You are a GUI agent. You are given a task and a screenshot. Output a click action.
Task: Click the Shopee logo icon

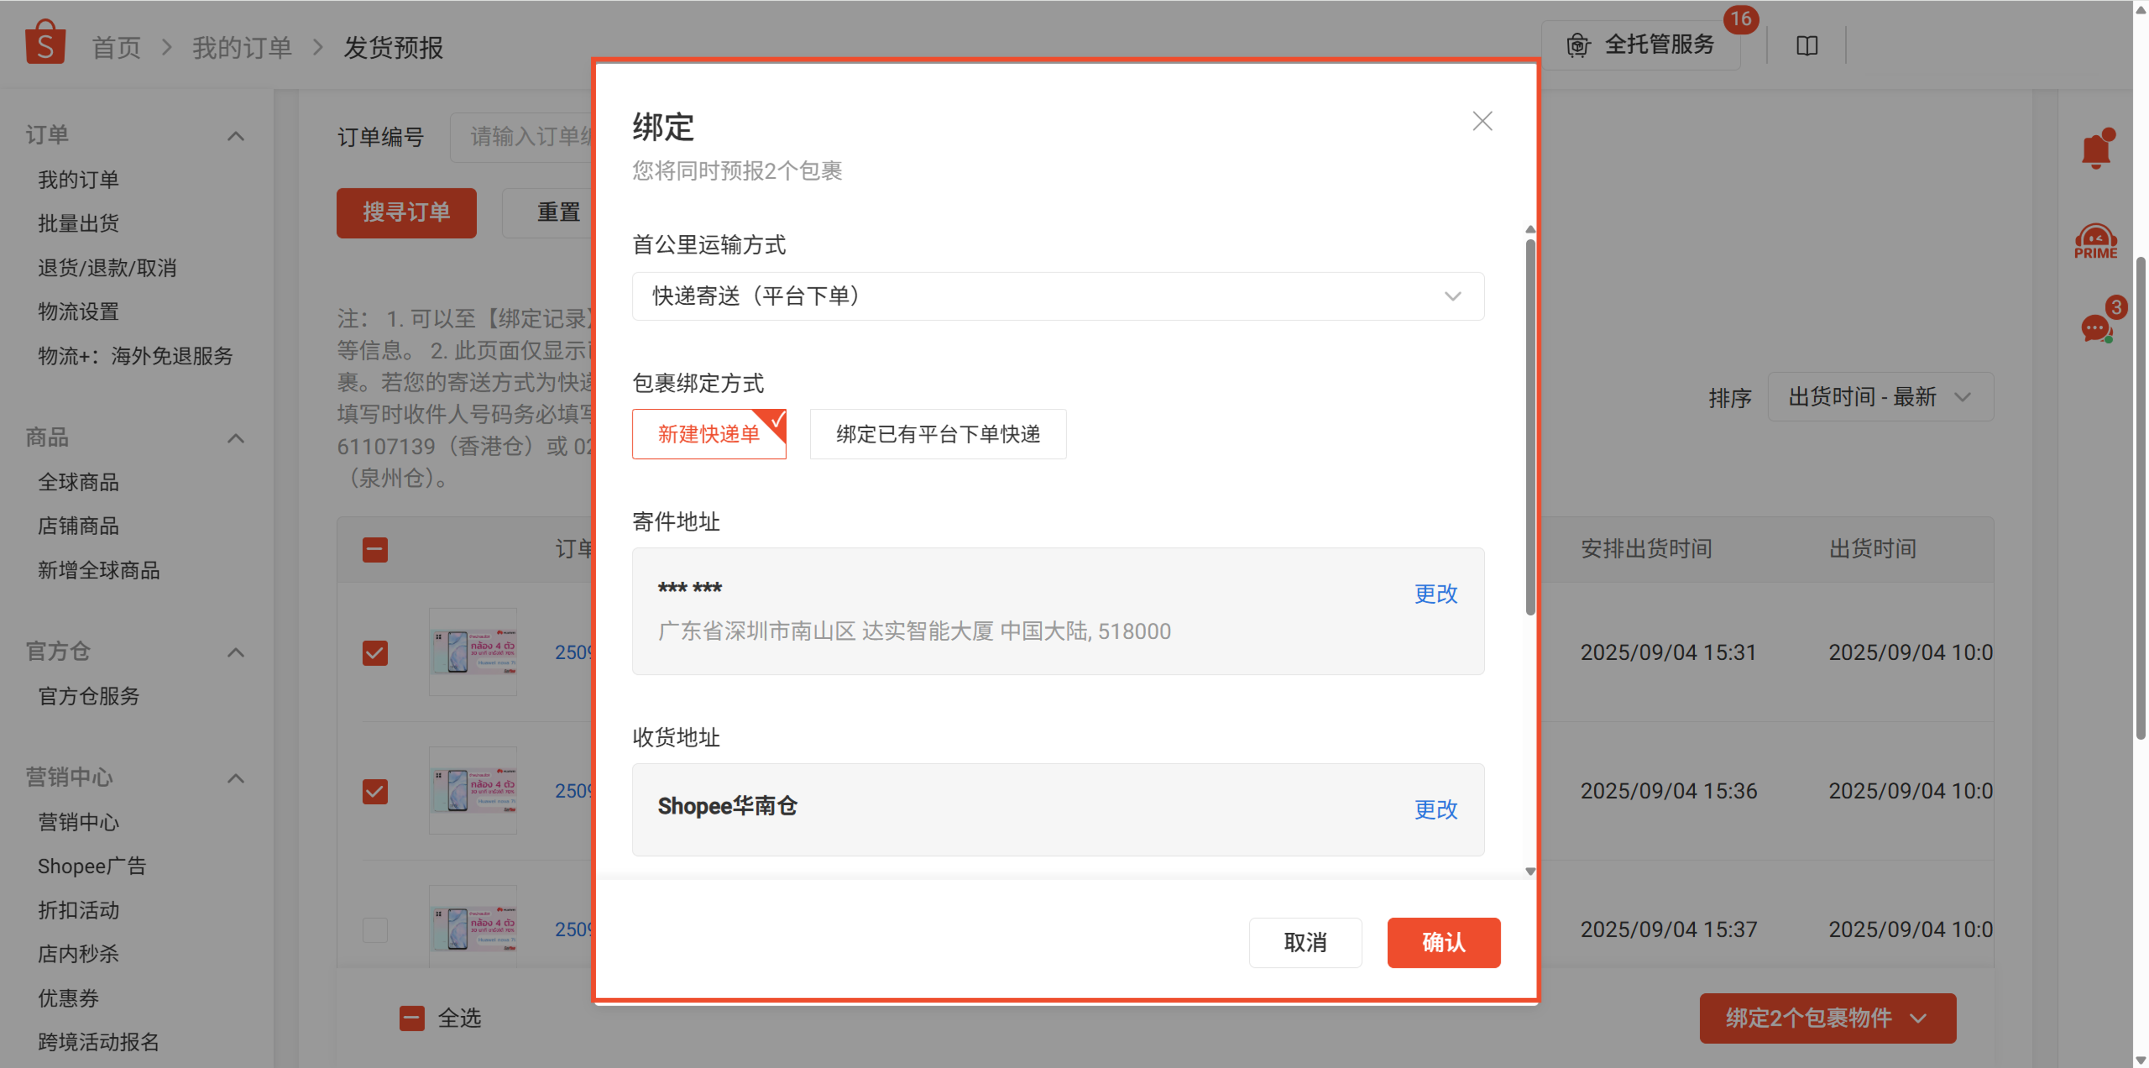pyautogui.click(x=45, y=42)
